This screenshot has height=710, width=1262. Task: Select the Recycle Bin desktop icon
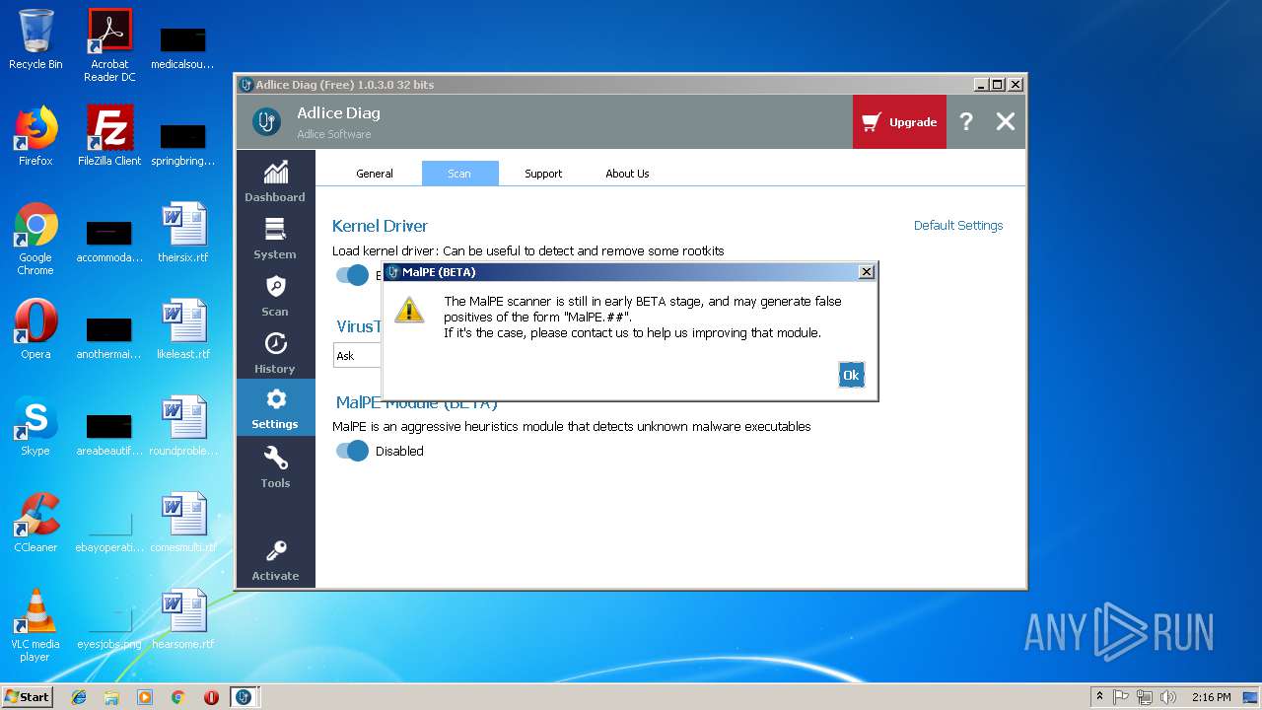35,40
